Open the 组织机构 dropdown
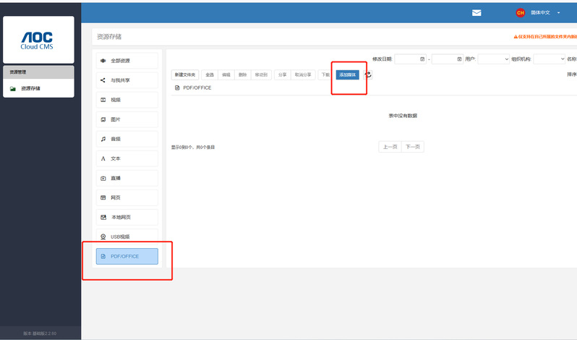This screenshot has width=577, height=340. click(x=549, y=59)
